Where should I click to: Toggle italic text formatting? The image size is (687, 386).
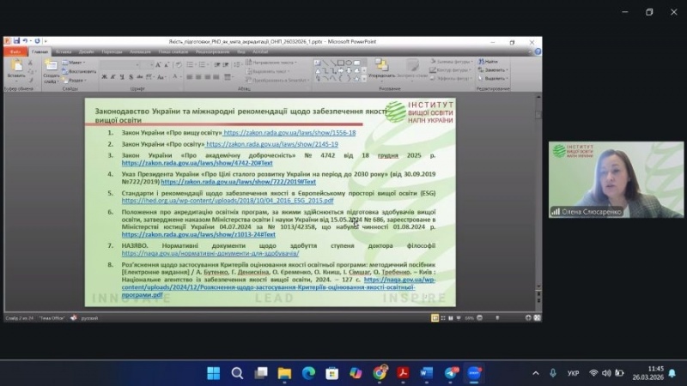tap(112, 76)
